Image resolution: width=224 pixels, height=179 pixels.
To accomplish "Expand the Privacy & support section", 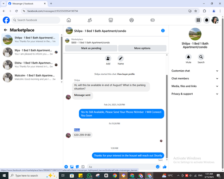I will pos(195,94).
